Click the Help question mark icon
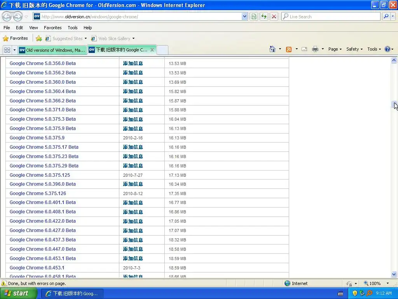Viewport: 398px width, 299px height. (388, 49)
